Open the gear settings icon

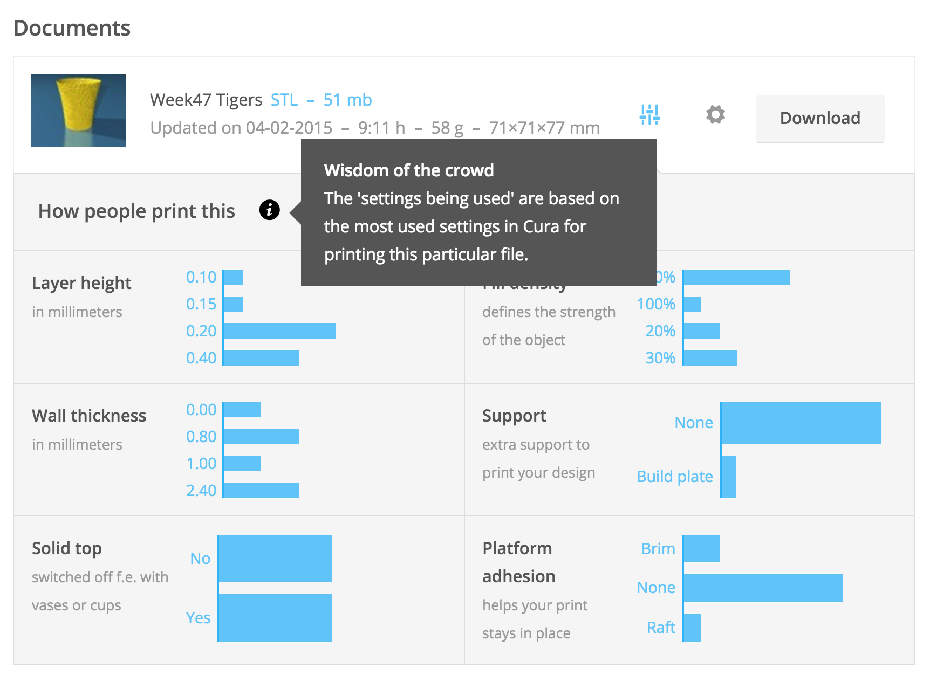click(x=715, y=114)
